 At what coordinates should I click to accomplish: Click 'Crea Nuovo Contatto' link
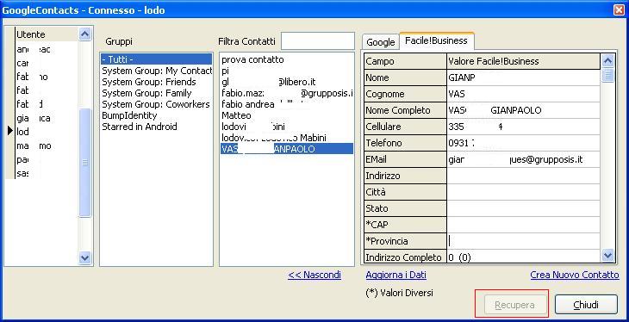click(x=575, y=275)
